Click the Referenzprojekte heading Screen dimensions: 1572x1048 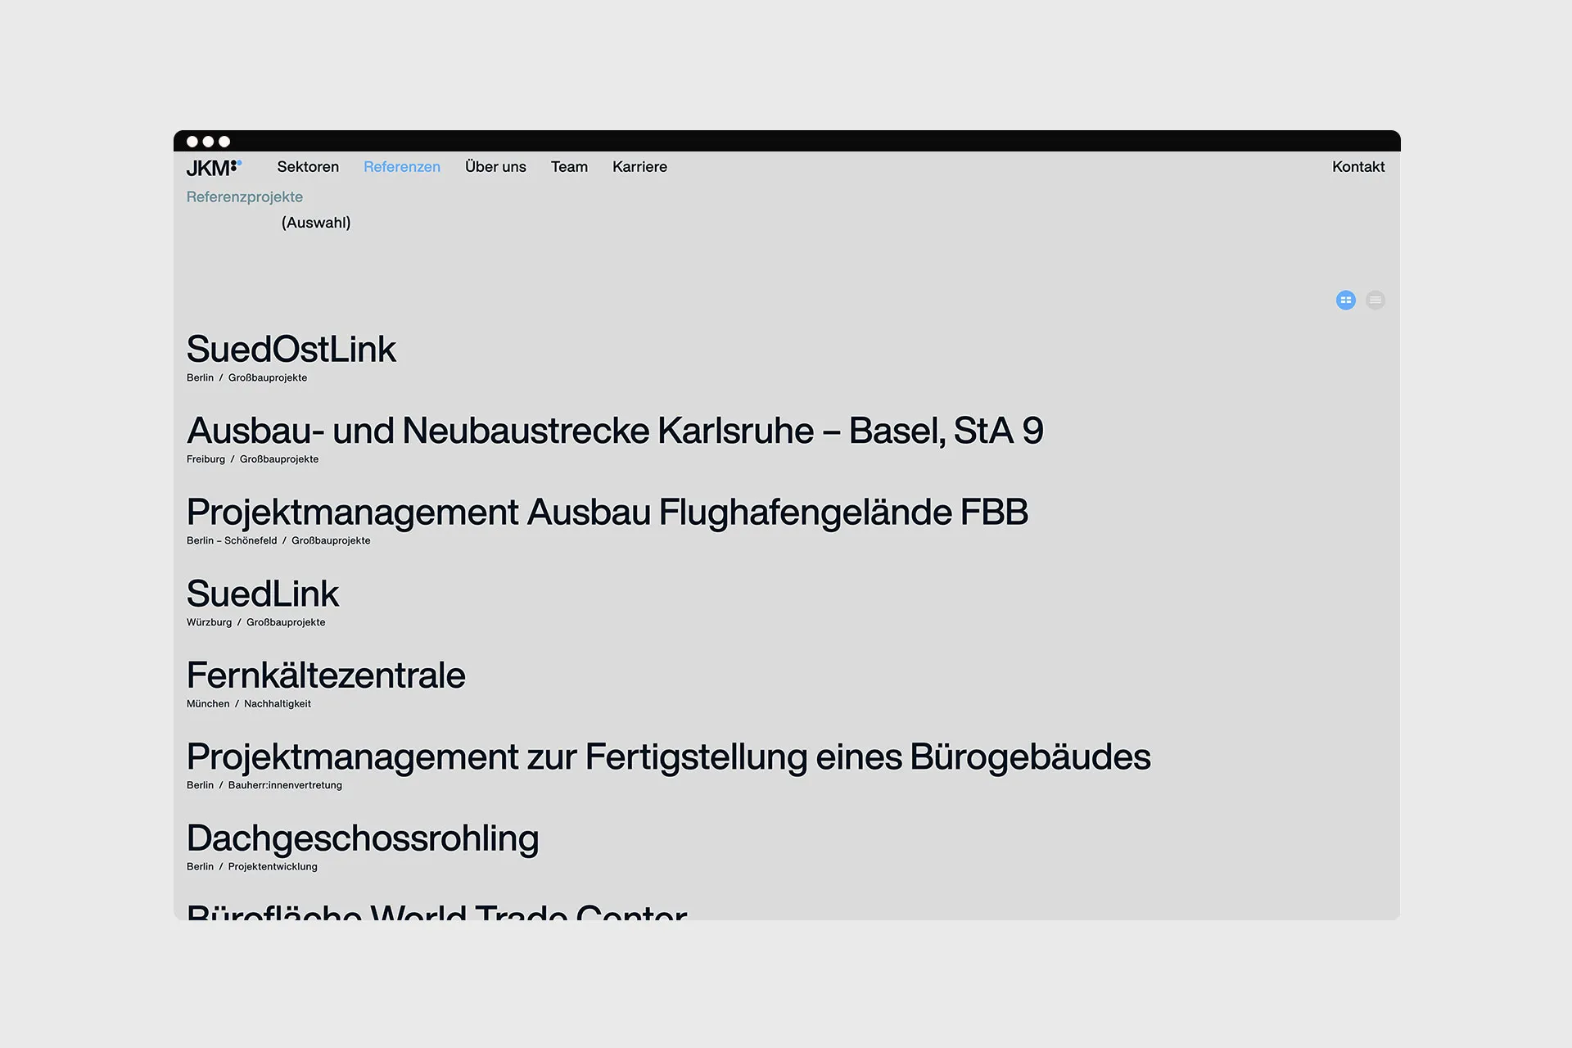coord(244,197)
